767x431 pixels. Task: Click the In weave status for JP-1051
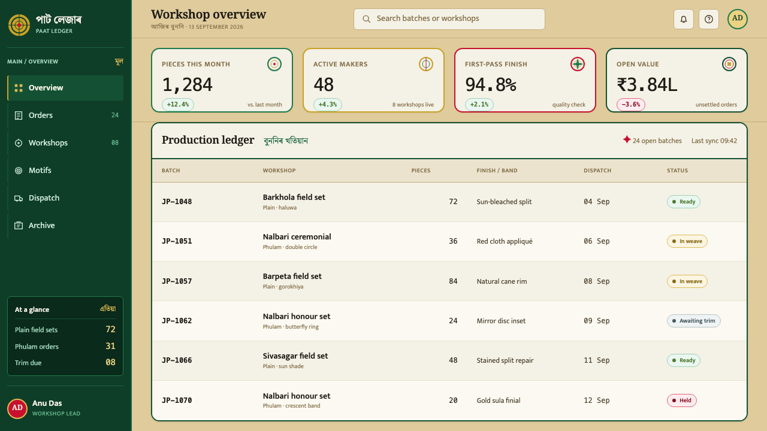(687, 241)
